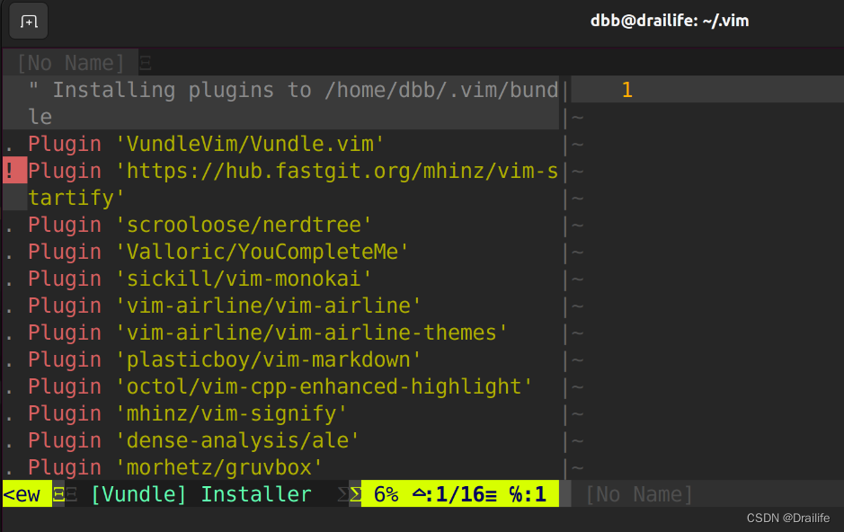Select the 'vim-airline/vim-airline-themes' plugin line

[x=268, y=332]
